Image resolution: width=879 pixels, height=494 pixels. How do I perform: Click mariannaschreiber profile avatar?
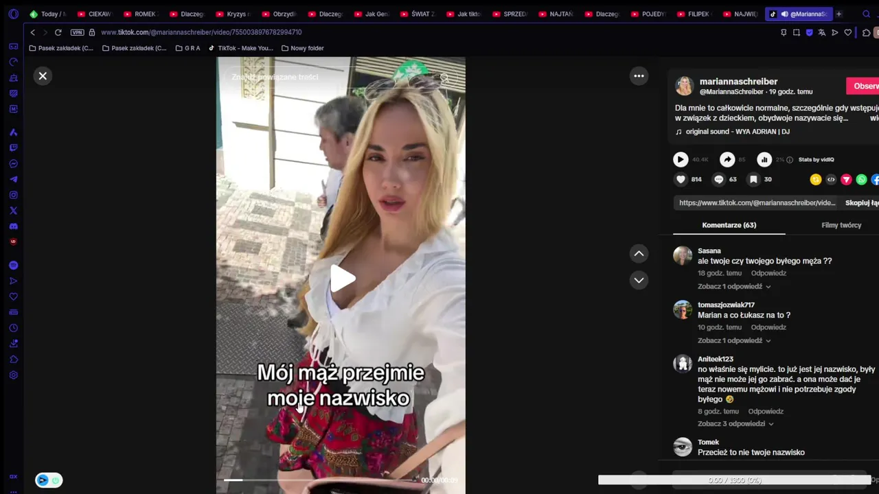click(x=684, y=86)
